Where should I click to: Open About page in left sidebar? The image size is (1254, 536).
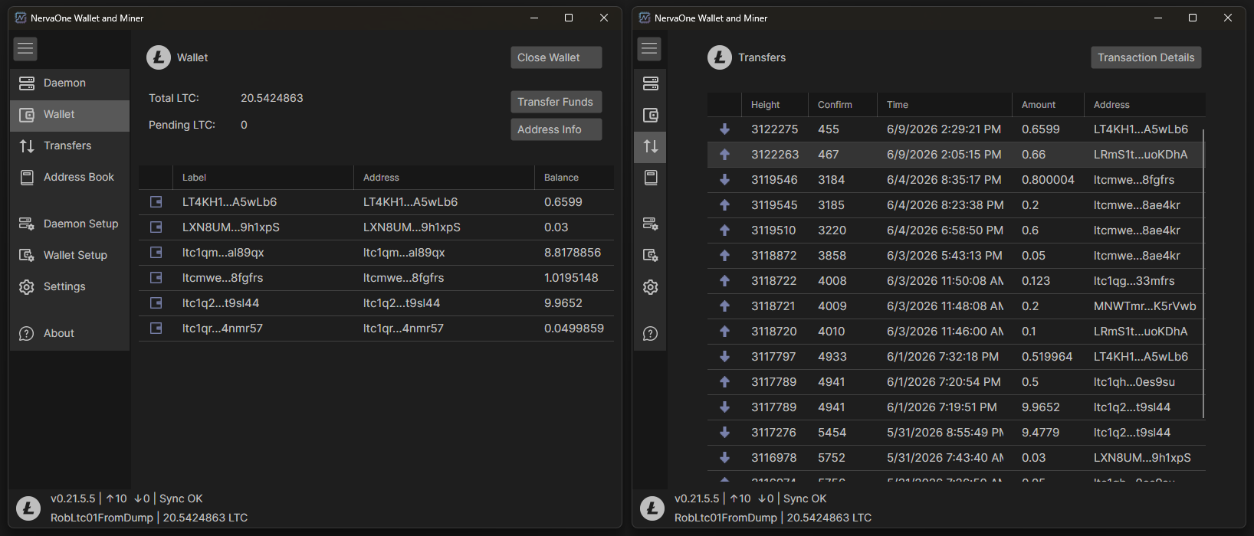tap(70, 333)
